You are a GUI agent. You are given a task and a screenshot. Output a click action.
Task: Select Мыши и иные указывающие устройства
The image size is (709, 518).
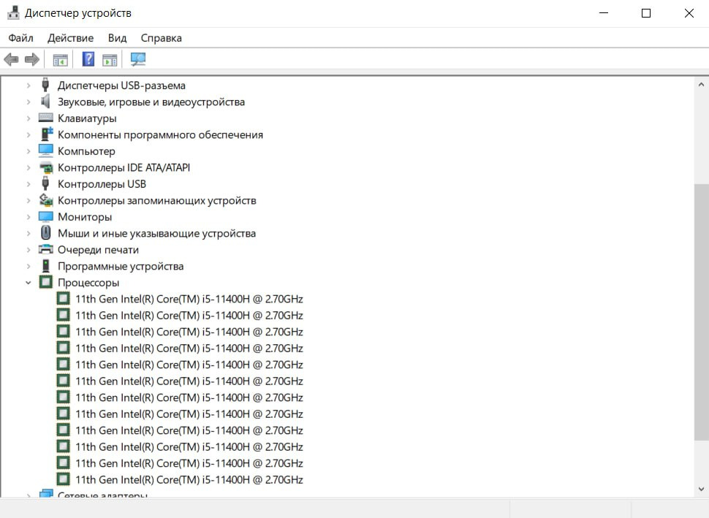click(x=156, y=234)
